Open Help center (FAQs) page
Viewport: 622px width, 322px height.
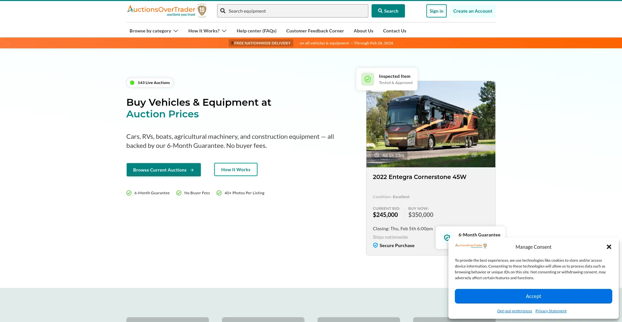(x=257, y=31)
